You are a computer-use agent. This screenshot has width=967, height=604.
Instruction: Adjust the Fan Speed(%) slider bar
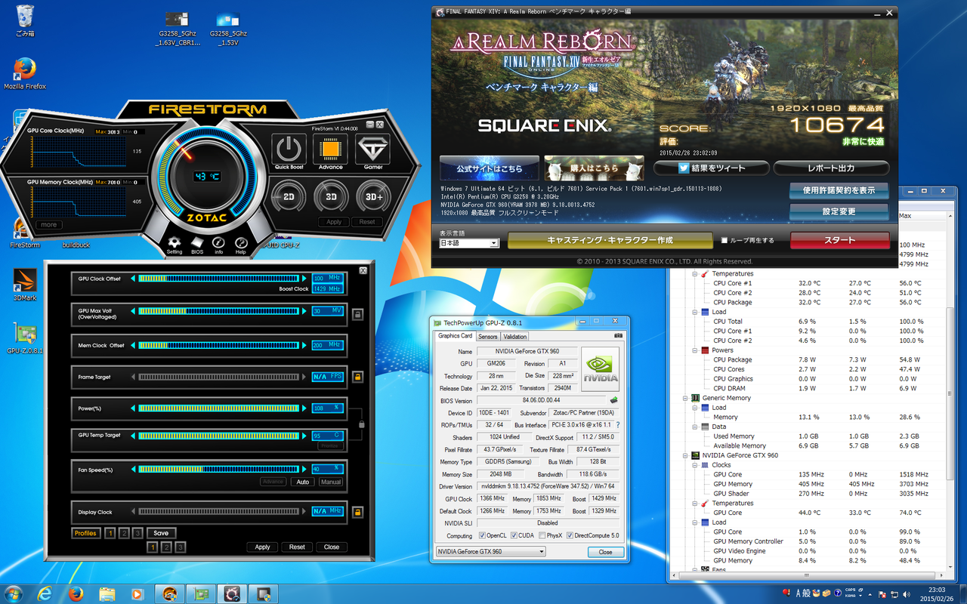pos(220,470)
